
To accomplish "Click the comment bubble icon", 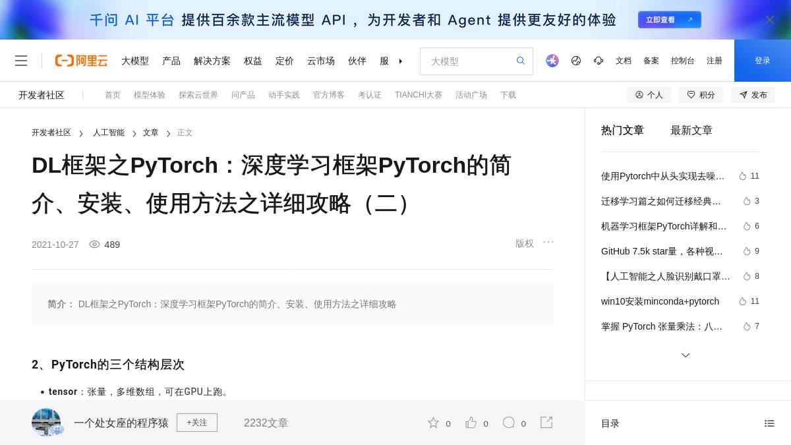I will click(x=509, y=423).
